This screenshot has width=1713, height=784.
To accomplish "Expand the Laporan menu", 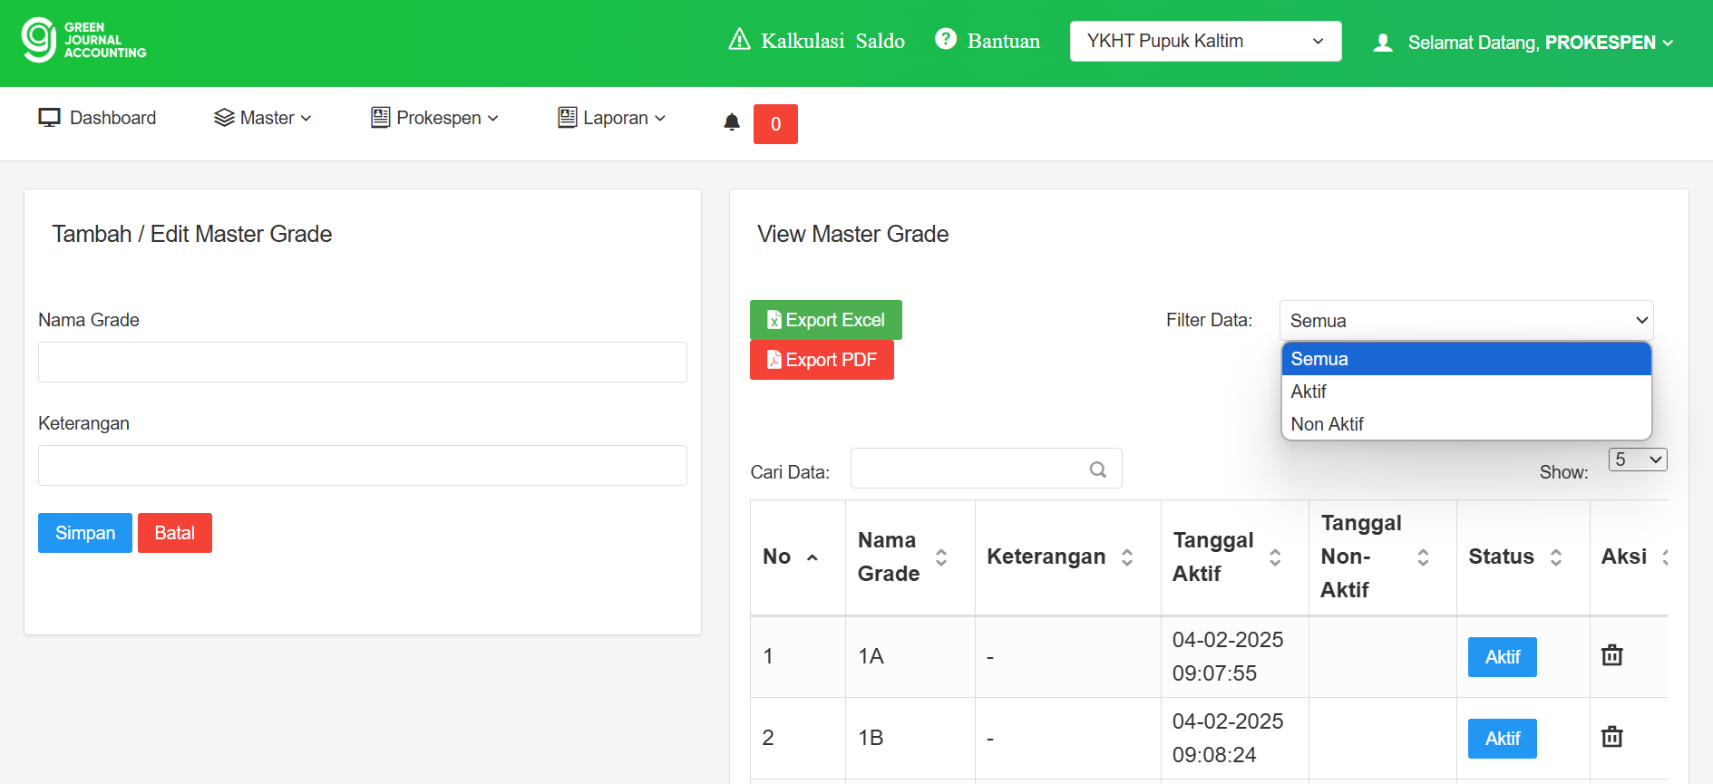I will click(x=612, y=118).
